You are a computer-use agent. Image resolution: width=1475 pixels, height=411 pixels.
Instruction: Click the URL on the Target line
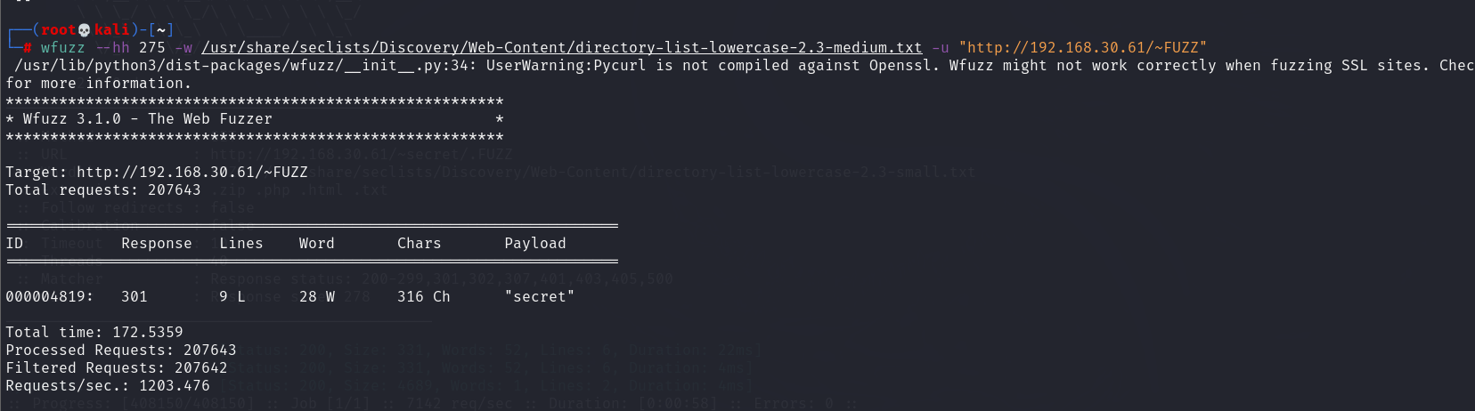(x=192, y=173)
